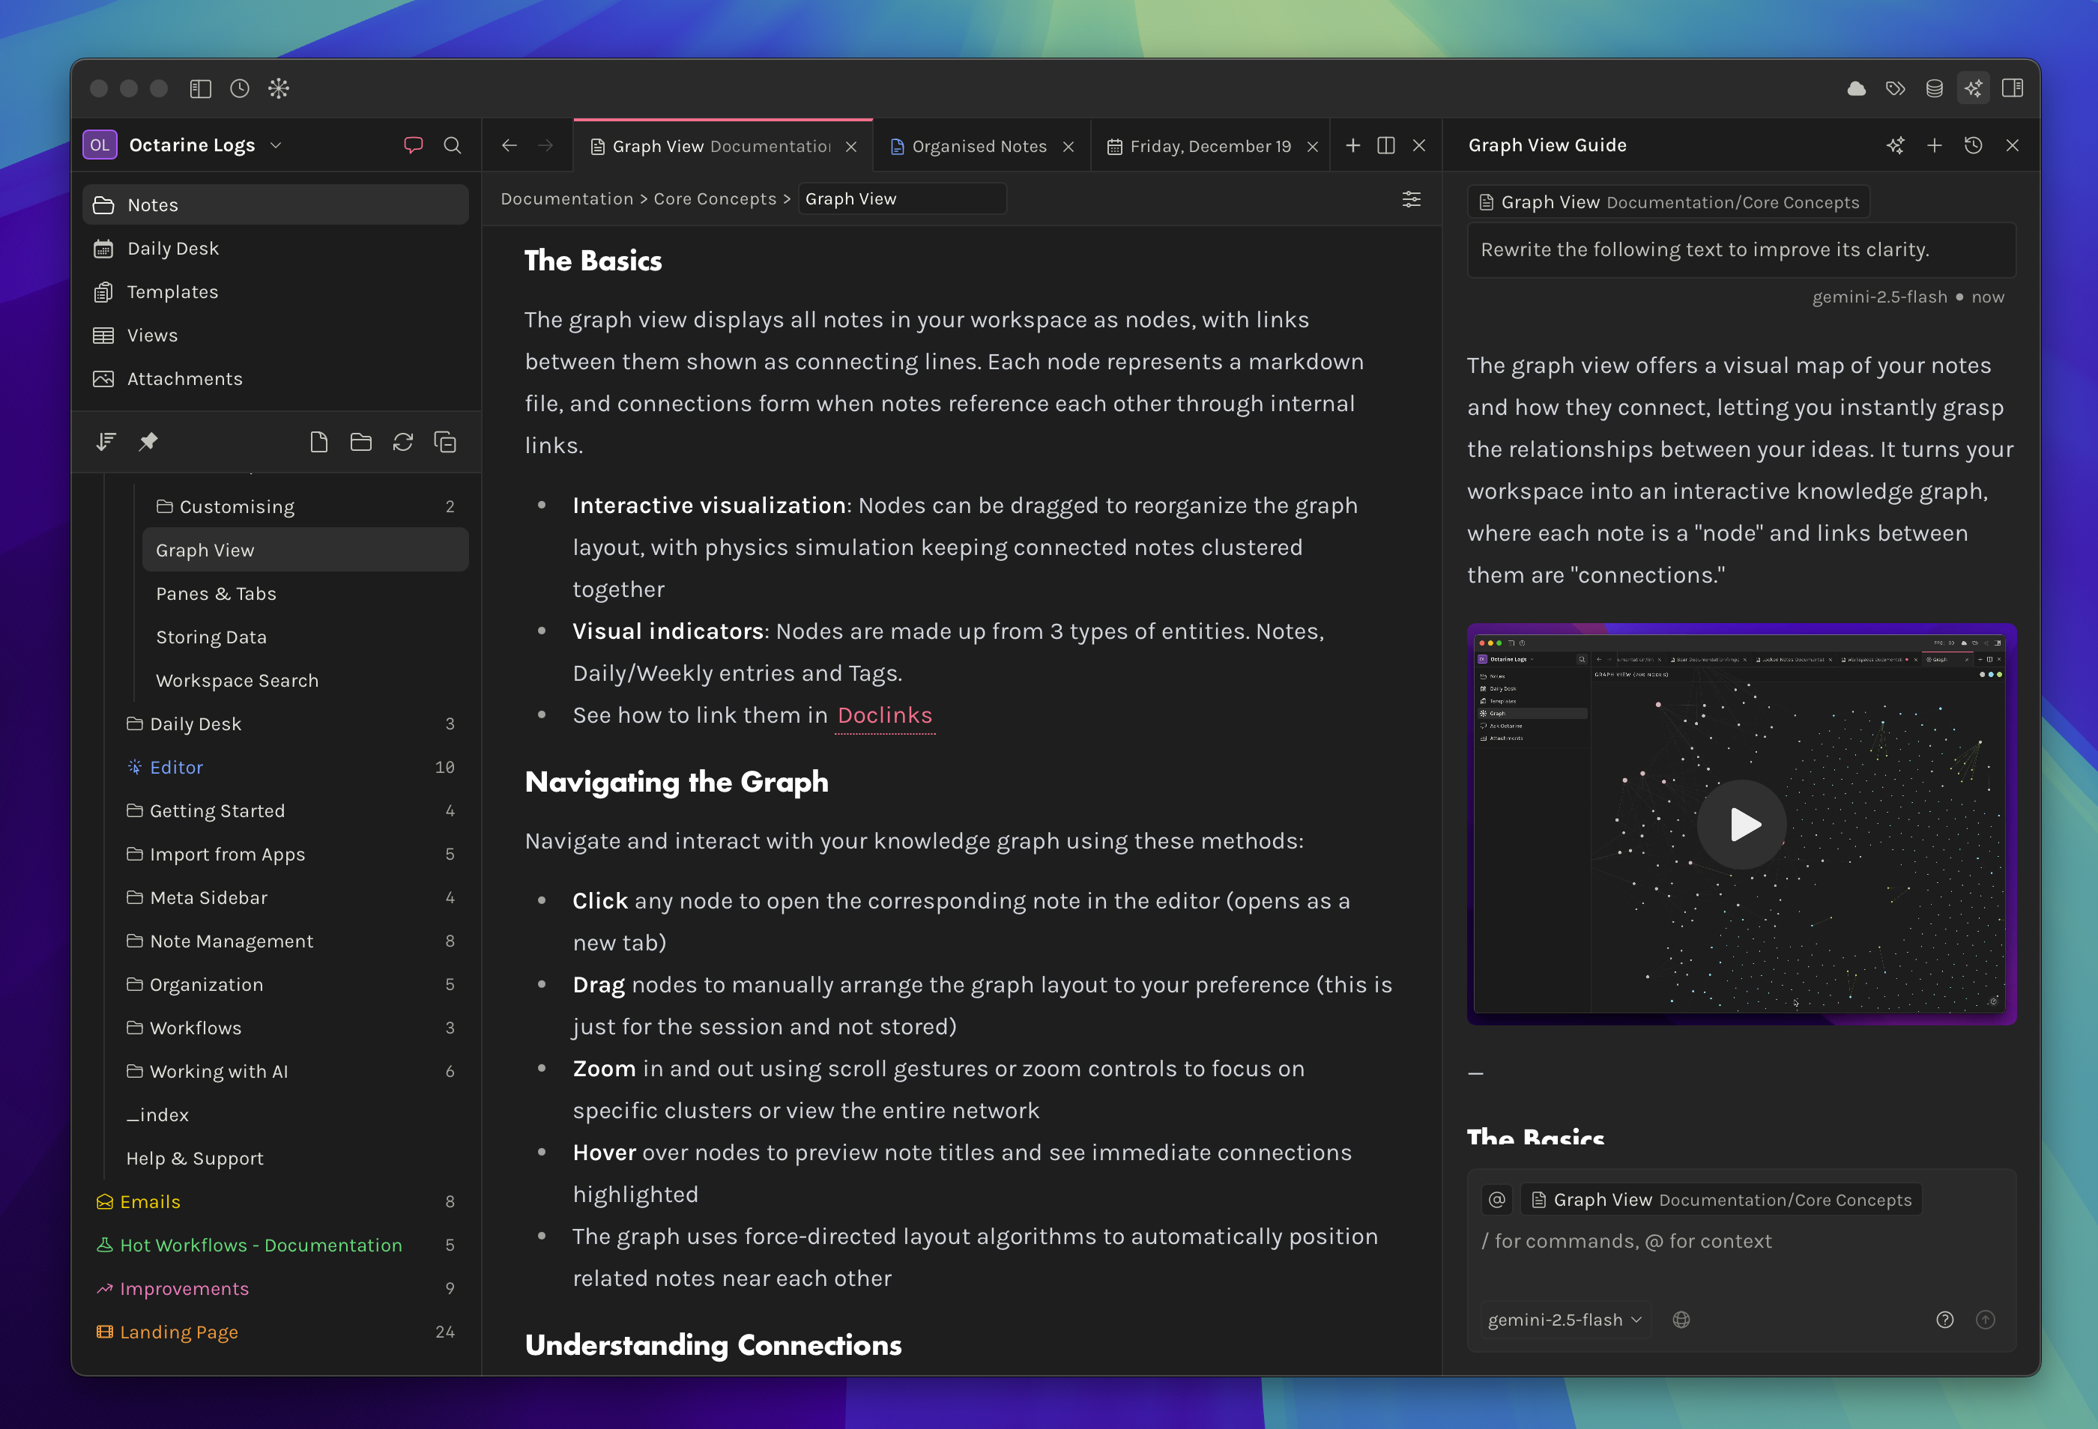This screenshot has height=1429, width=2098.
Task: Toggle the split editor view icon
Action: [x=1385, y=145]
